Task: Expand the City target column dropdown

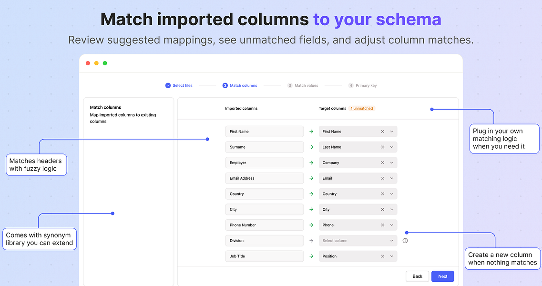Action: tap(392, 209)
